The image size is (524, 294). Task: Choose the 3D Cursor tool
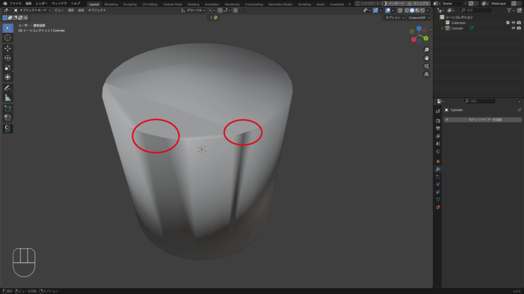point(8,38)
